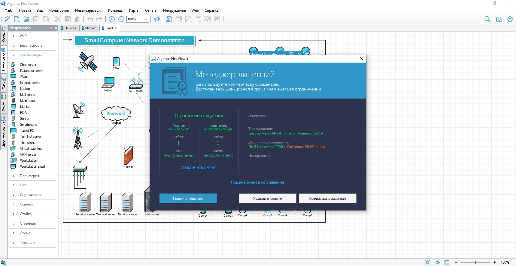Viewport: 516px width, 266px height.
Task: Open the 100% zoom level dropdown
Action: 146,19
